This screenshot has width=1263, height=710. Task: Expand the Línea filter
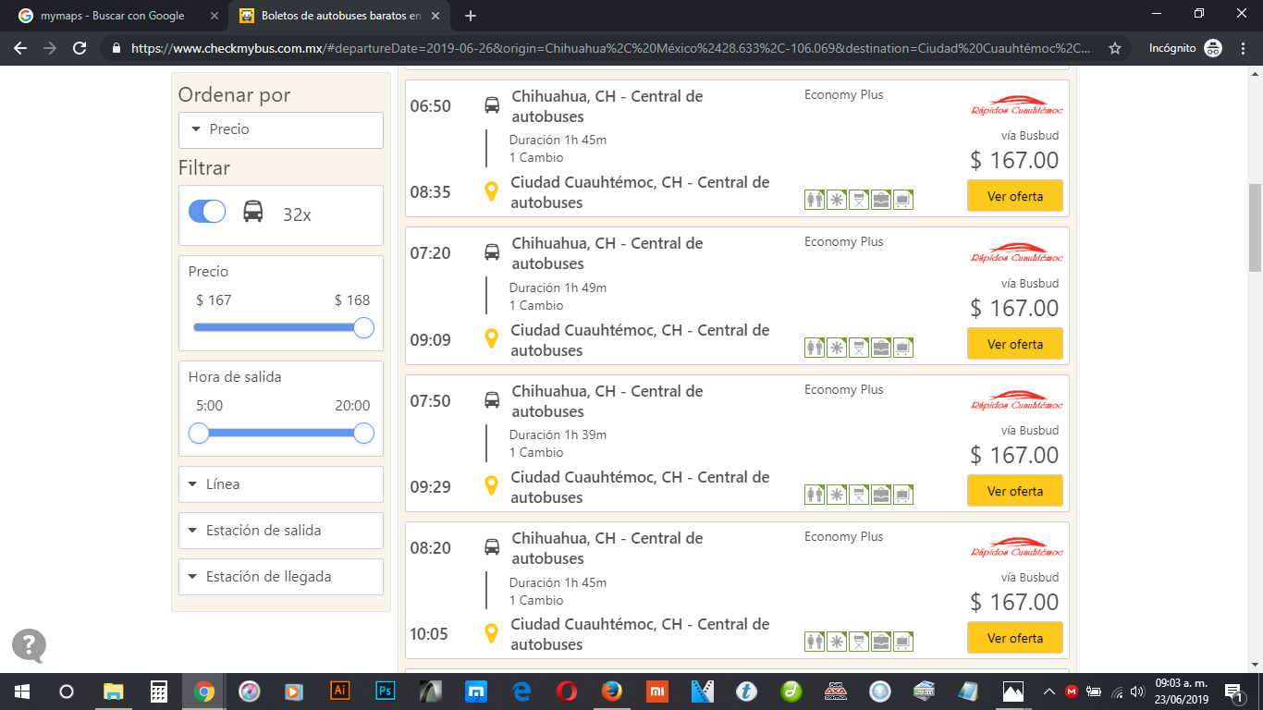point(281,484)
